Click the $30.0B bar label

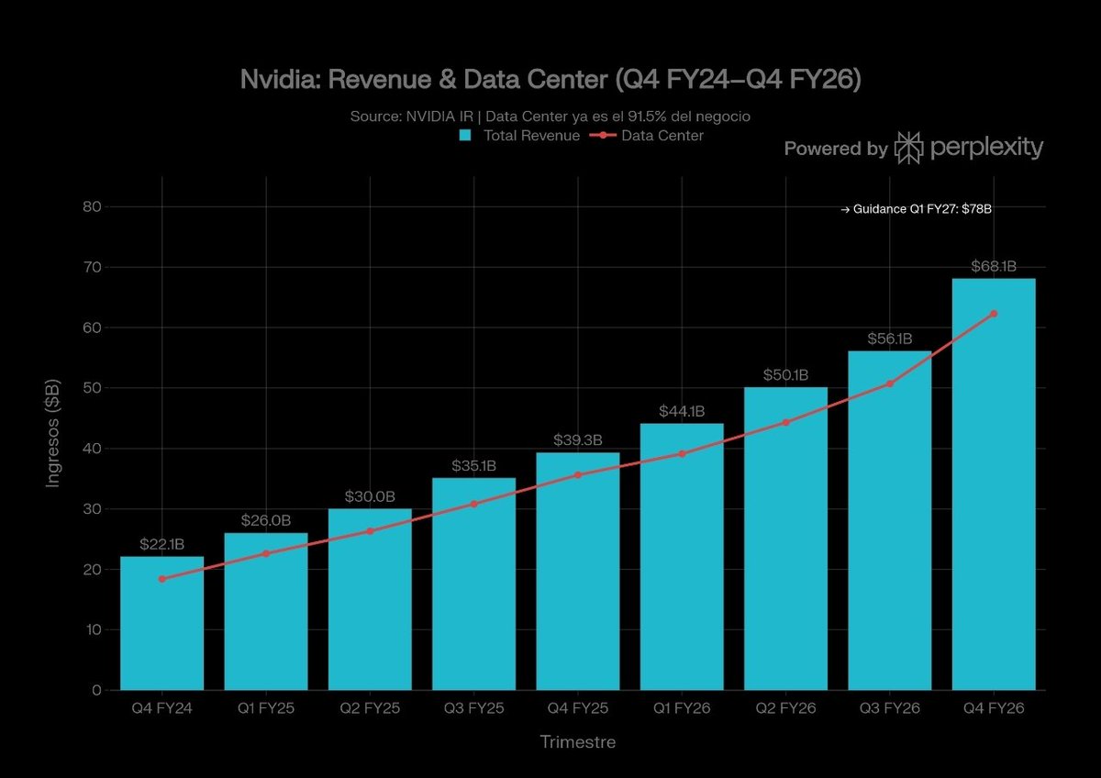370,496
